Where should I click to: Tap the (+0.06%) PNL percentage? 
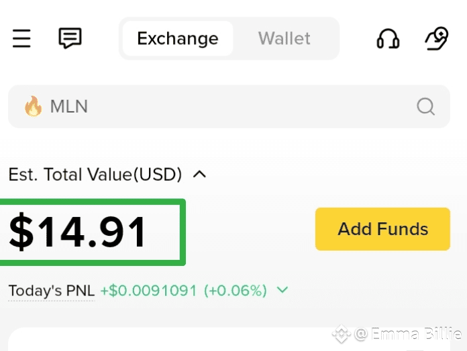coord(235,291)
